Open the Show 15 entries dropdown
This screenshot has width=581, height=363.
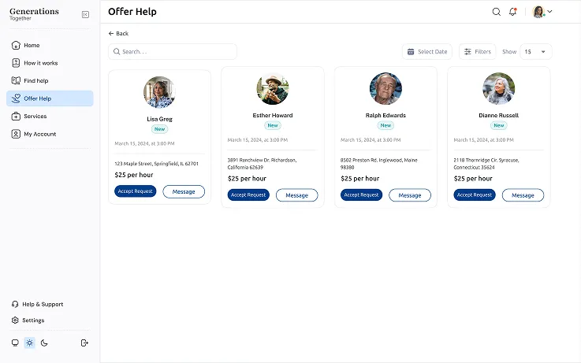pos(536,52)
